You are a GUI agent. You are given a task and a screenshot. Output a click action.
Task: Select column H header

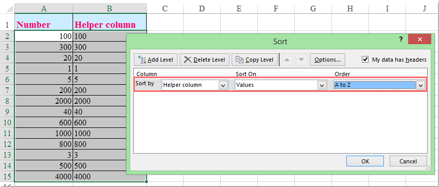pyautogui.click(x=350, y=9)
